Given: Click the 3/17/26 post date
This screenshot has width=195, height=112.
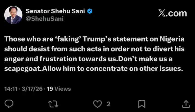Looking at the screenshot, I should 31,89.
